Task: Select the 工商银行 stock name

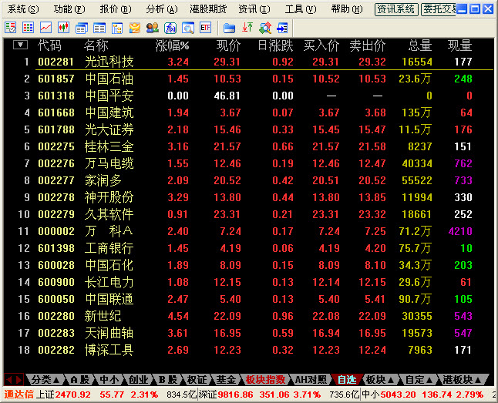Action: (x=109, y=248)
